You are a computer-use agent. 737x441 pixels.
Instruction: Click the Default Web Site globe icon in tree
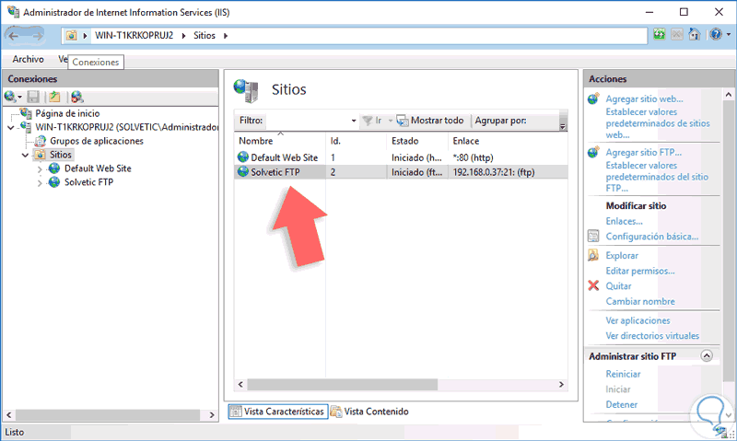click(54, 168)
